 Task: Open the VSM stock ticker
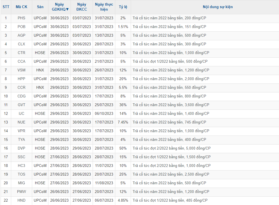(21, 70)
